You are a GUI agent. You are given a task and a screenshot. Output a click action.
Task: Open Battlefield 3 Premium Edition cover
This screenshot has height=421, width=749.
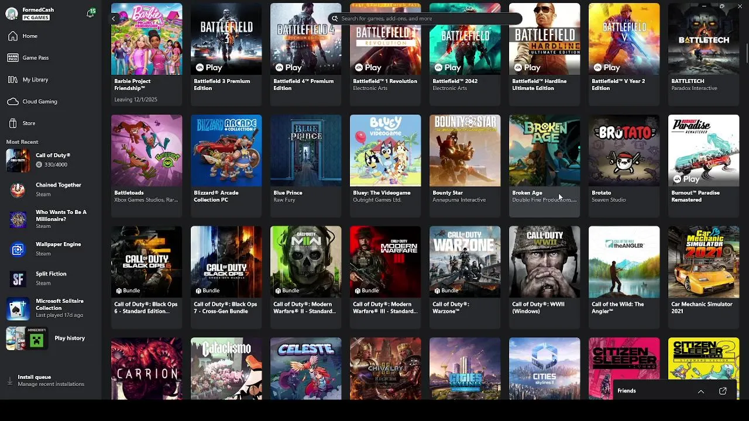tap(226, 39)
